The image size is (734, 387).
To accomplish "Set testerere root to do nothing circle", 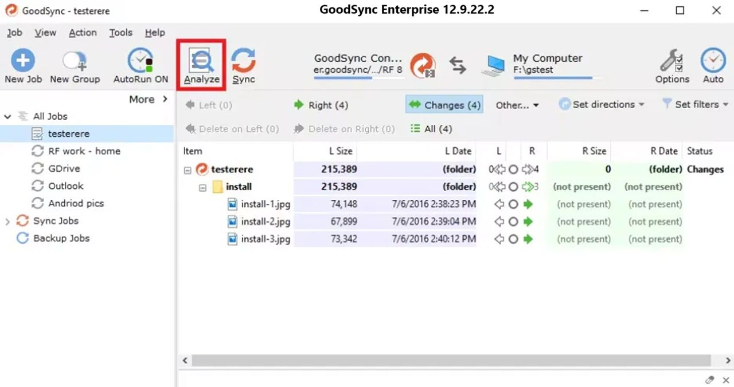I will pos(514,169).
